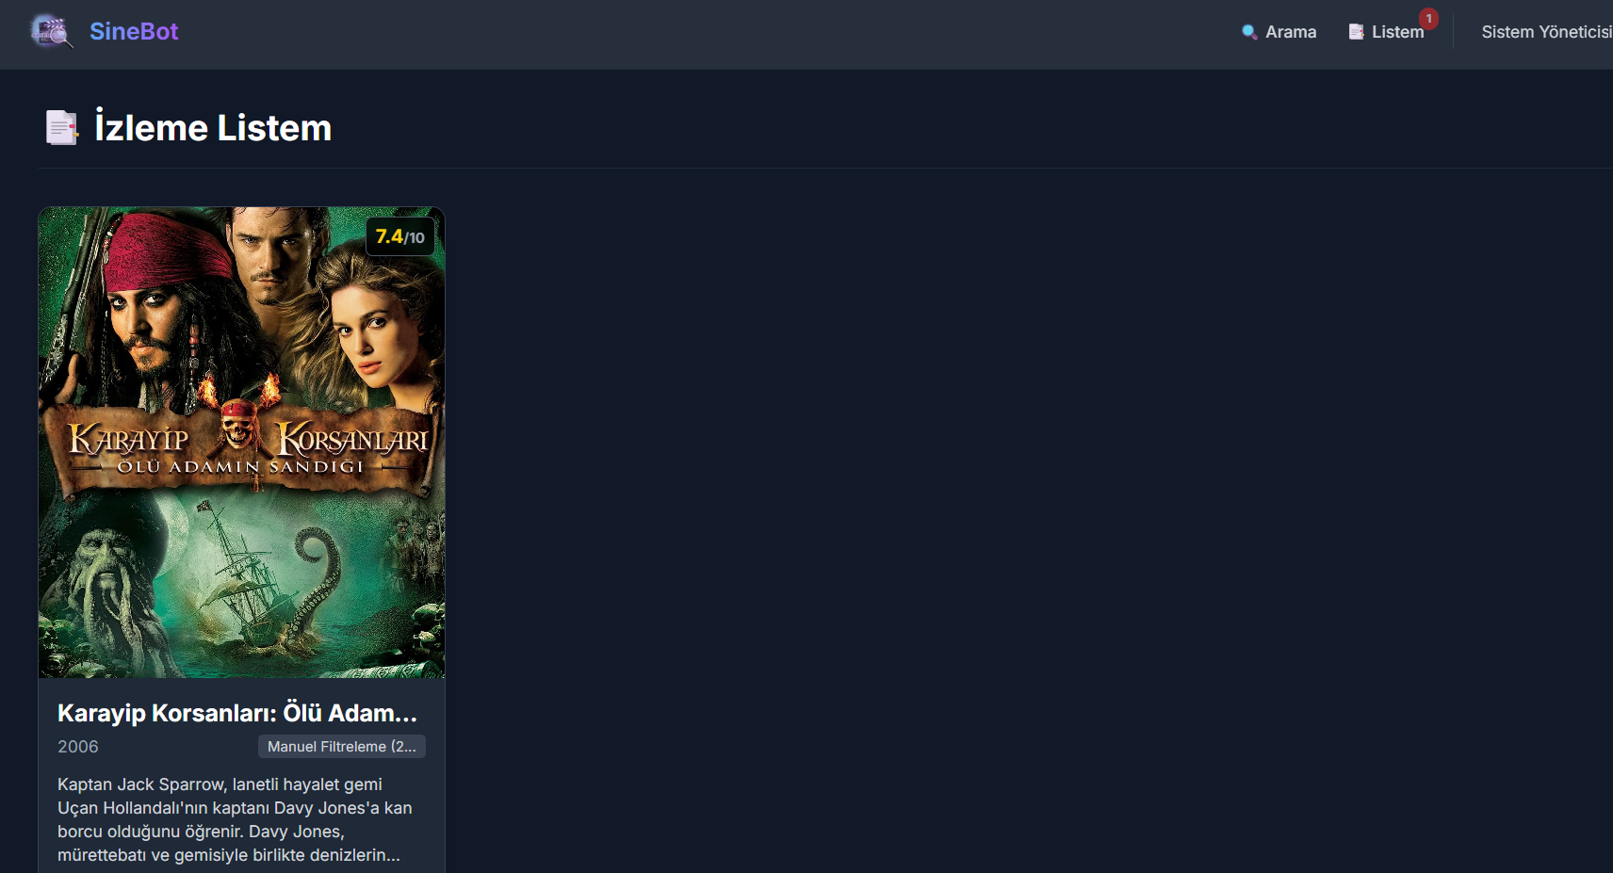
Task: Go to the Arama search page
Action: tap(1290, 32)
